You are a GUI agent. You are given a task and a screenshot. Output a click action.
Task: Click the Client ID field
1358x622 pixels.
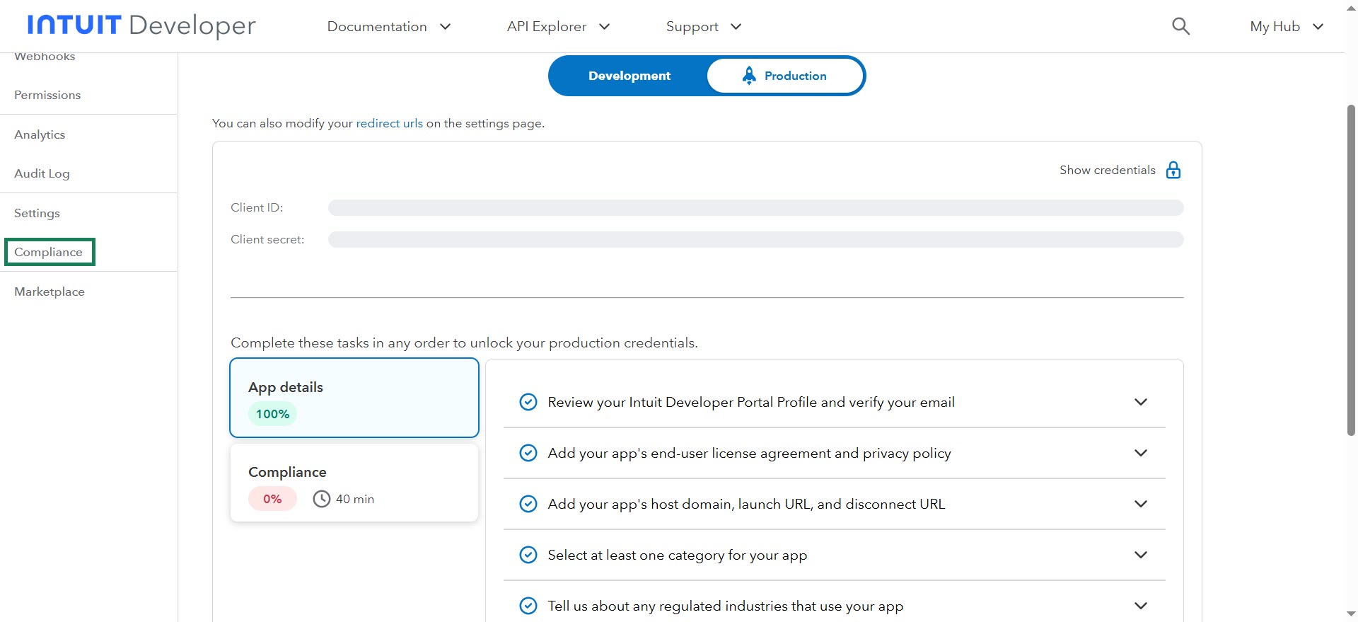(x=755, y=207)
